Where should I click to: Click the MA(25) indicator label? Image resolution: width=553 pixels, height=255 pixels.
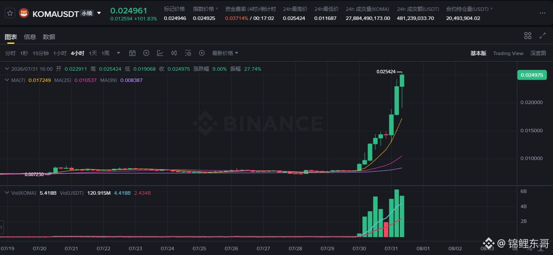point(63,80)
